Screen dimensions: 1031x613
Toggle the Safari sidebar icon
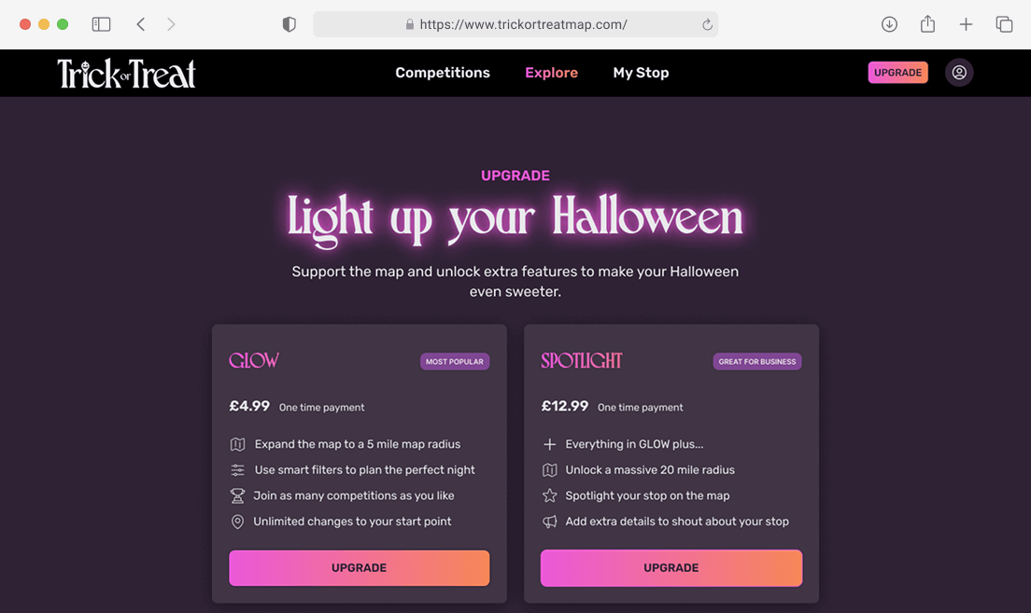[101, 23]
